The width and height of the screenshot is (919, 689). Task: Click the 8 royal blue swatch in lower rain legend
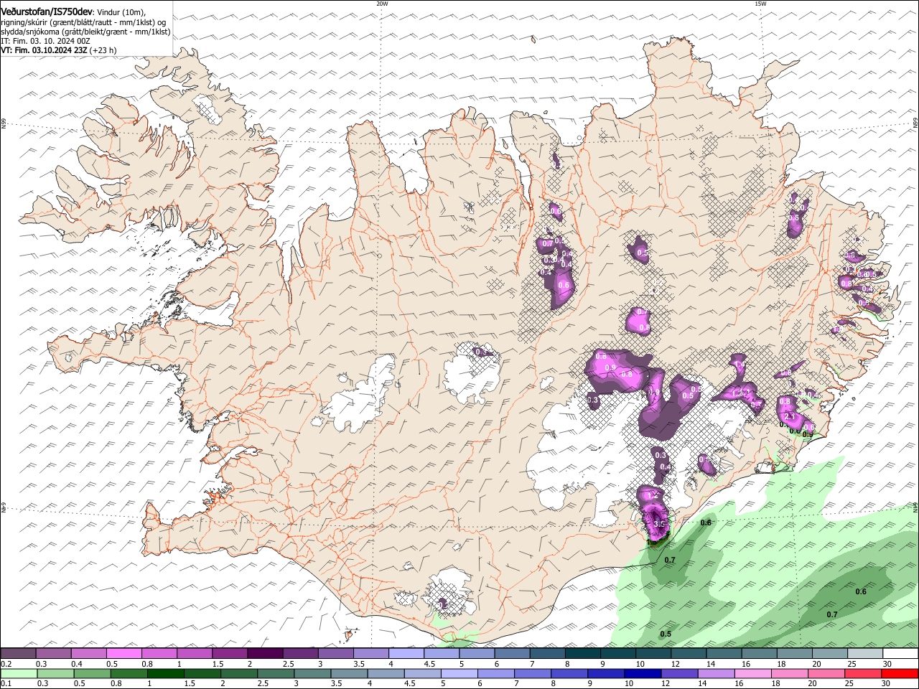click(569, 674)
